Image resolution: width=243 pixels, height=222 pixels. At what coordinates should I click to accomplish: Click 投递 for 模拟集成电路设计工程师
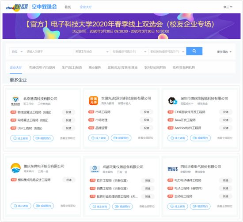coord(69,180)
